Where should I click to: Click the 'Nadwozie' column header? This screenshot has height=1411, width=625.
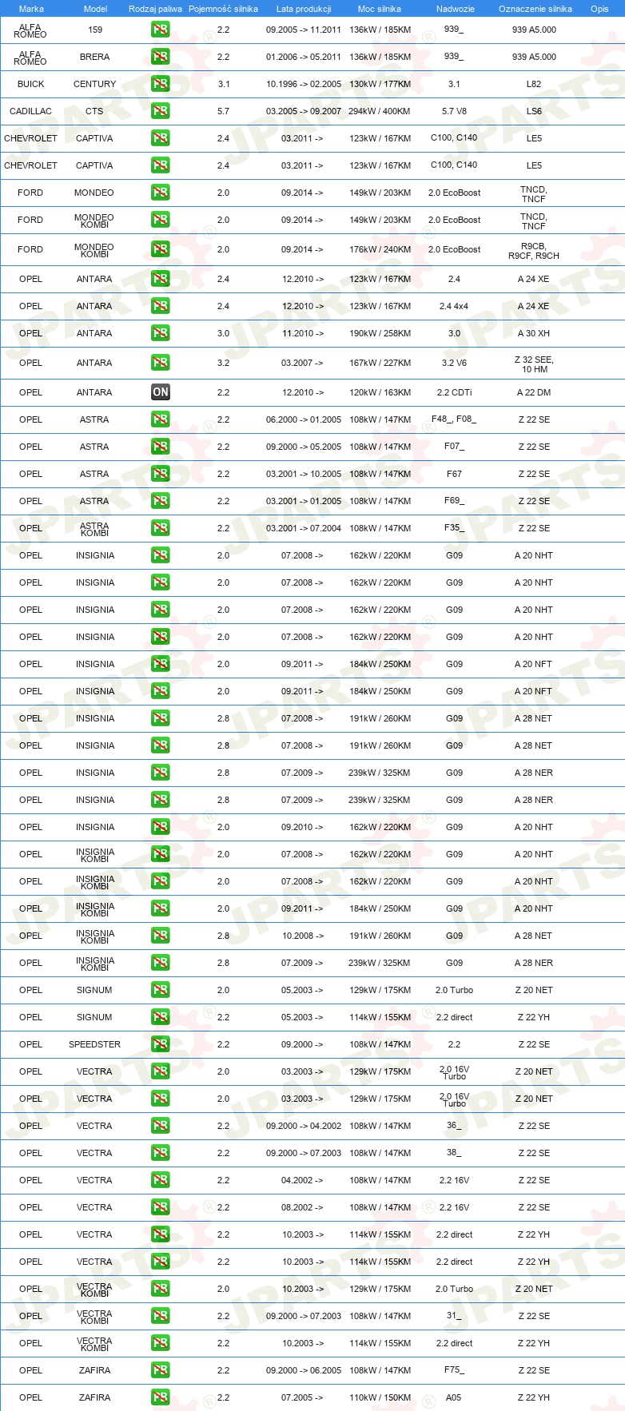pos(455,9)
